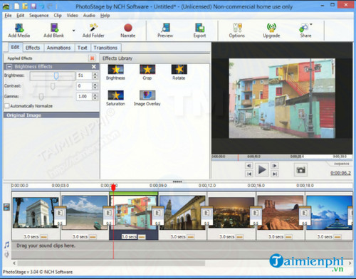Open the File menu
This screenshot has height=279, width=356.
tap(8, 16)
